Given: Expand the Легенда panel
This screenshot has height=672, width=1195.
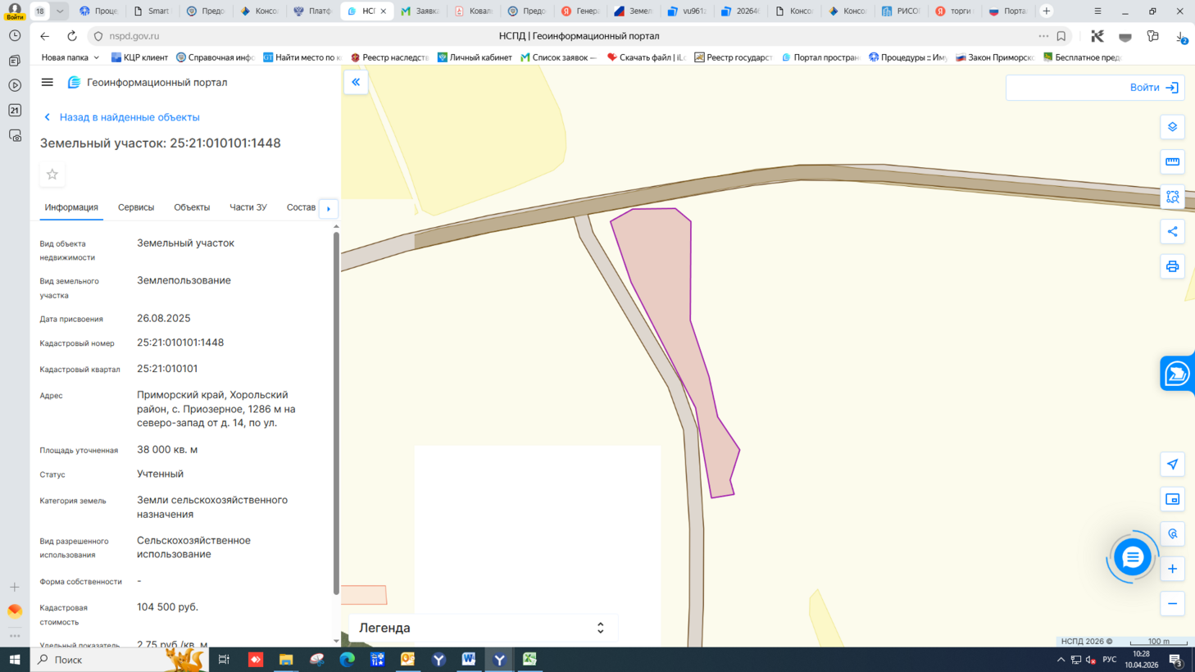Looking at the screenshot, I should 600,628.
